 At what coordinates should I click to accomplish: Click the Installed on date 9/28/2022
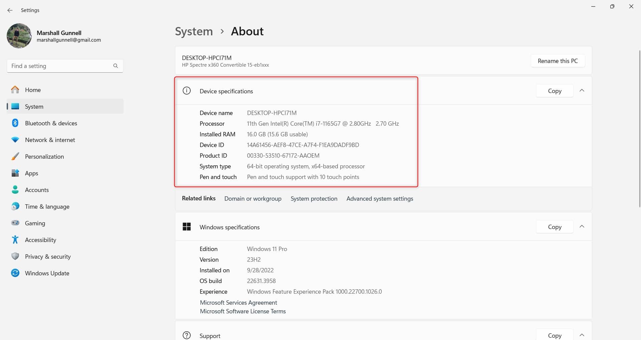coord(260,270)
